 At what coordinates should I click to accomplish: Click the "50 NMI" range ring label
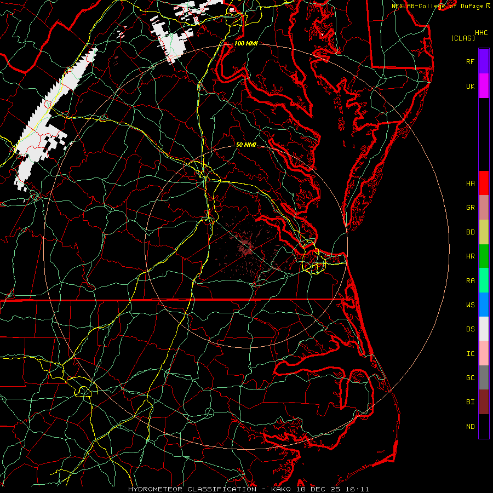(x=246, y=145)
